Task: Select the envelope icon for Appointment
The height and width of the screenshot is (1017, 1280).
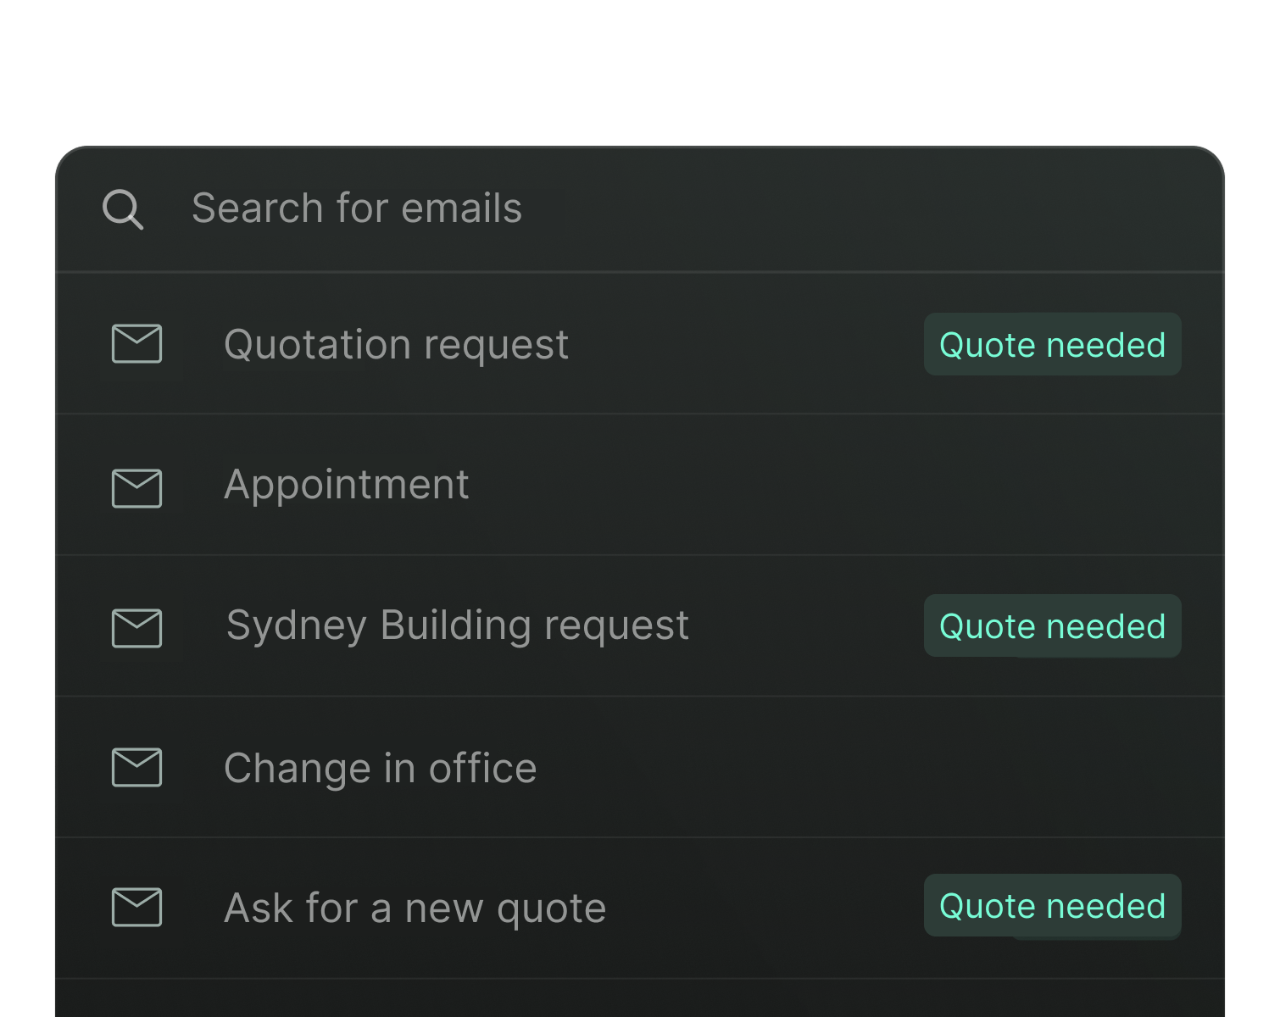Action: click(137, 485)
